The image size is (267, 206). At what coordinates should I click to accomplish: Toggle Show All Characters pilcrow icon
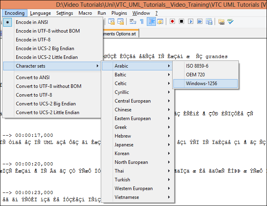click(142, 21)
